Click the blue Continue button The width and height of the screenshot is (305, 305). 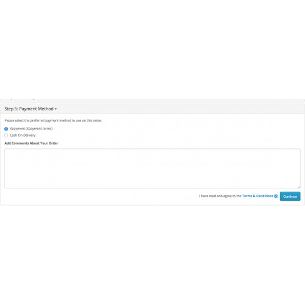tap(290, 196)
